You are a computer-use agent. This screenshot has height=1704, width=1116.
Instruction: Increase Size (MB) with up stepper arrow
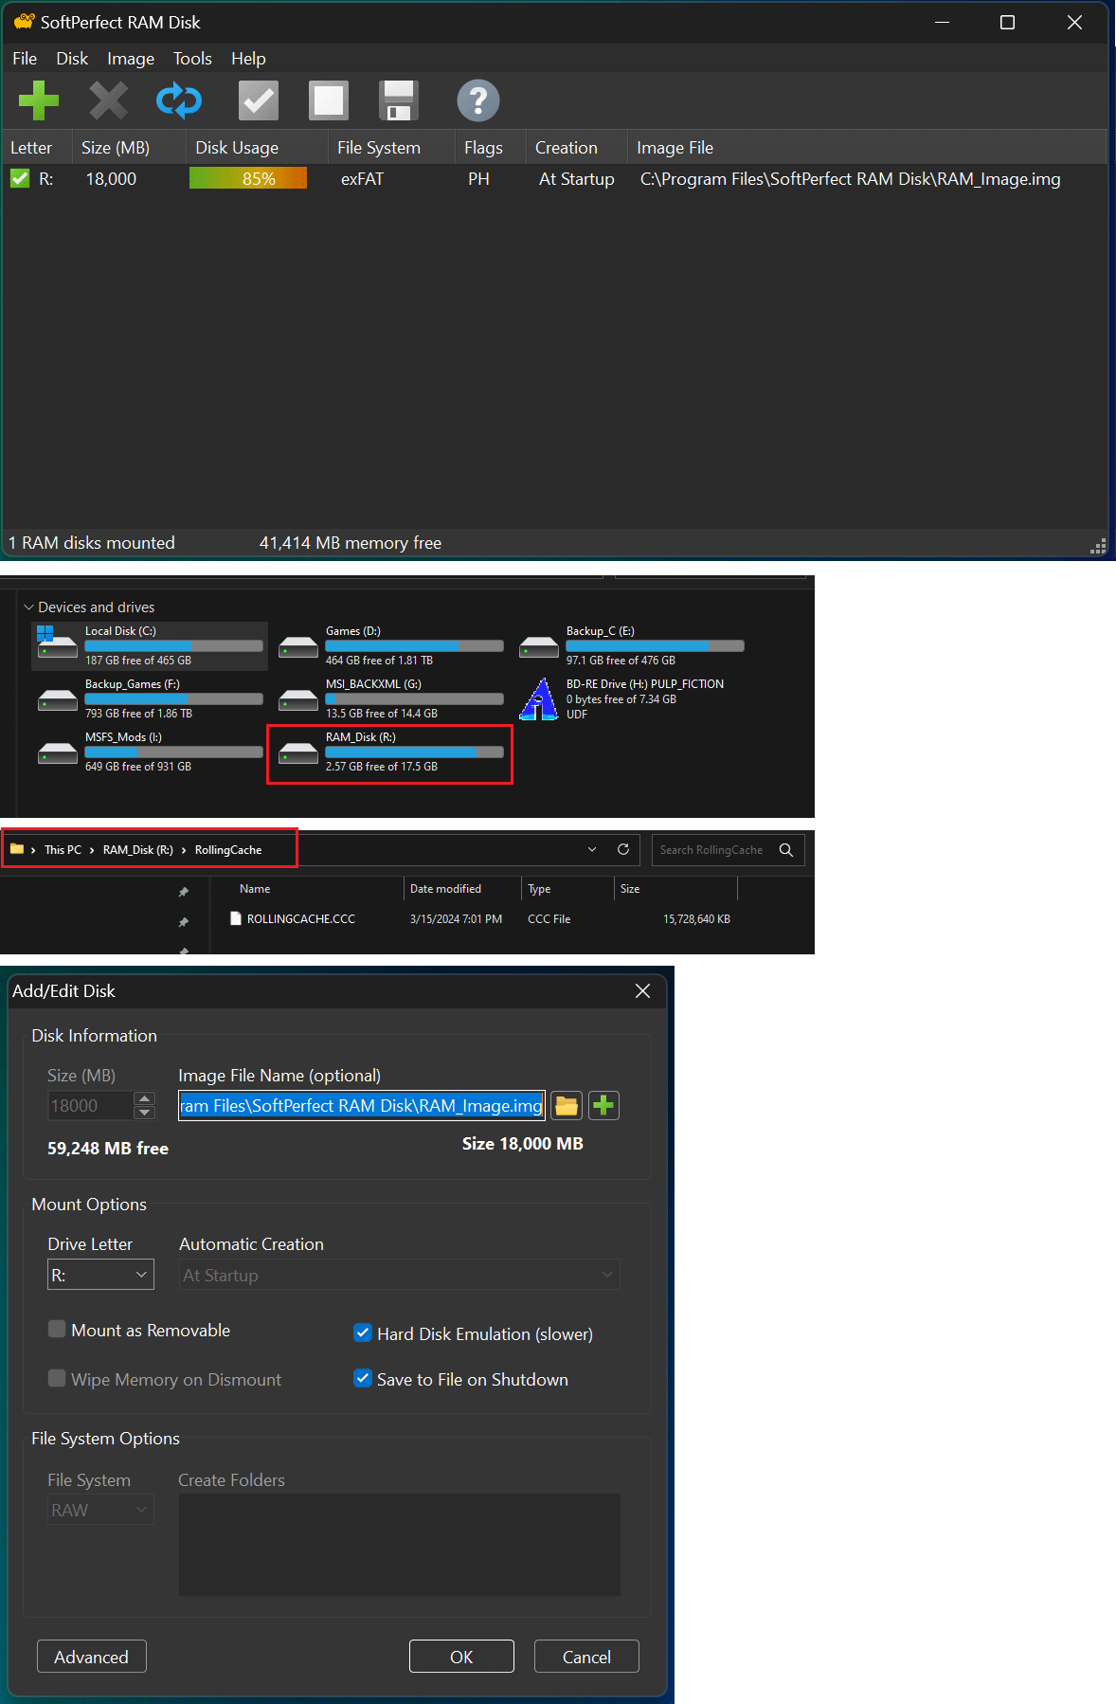point(145,1098)
